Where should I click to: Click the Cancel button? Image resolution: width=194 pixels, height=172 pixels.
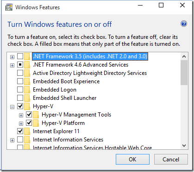pyautogui.click(x=171, y=159)
